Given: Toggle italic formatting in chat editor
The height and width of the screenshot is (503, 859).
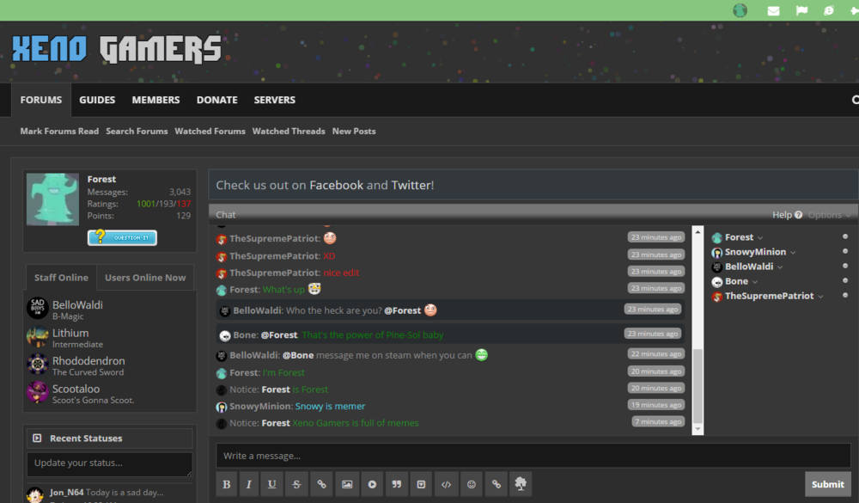Looking at the screenshot, I should point(249,484).
